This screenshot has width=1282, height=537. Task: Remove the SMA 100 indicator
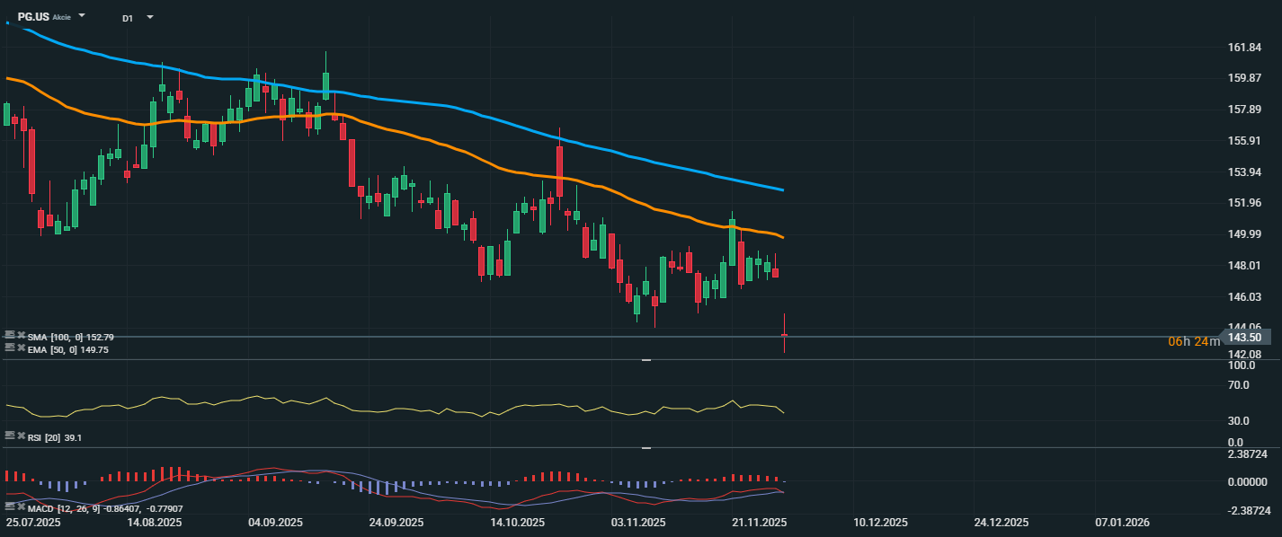[x=21, y=336]
